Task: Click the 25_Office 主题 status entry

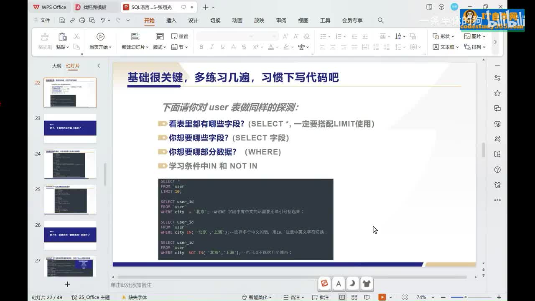Action: pyautogui.click(x=90, y=297)
